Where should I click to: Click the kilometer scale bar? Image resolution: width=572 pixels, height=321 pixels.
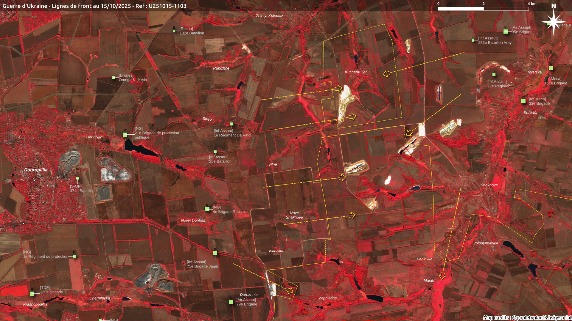coord(483,9)
